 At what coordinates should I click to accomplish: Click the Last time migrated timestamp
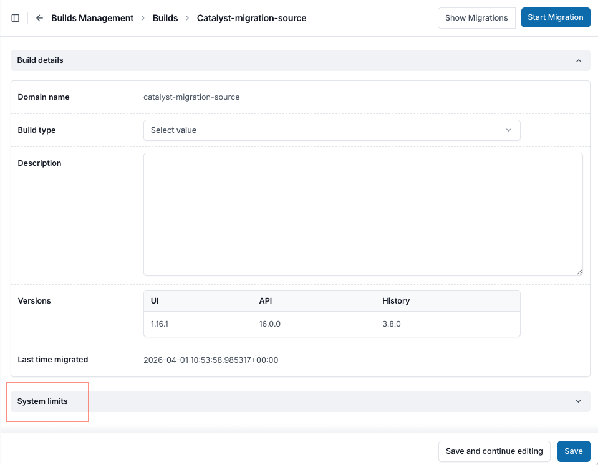211,360
